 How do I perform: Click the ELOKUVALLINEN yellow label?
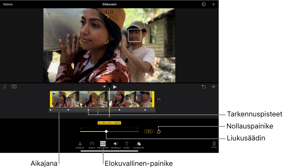coord(109,123)
